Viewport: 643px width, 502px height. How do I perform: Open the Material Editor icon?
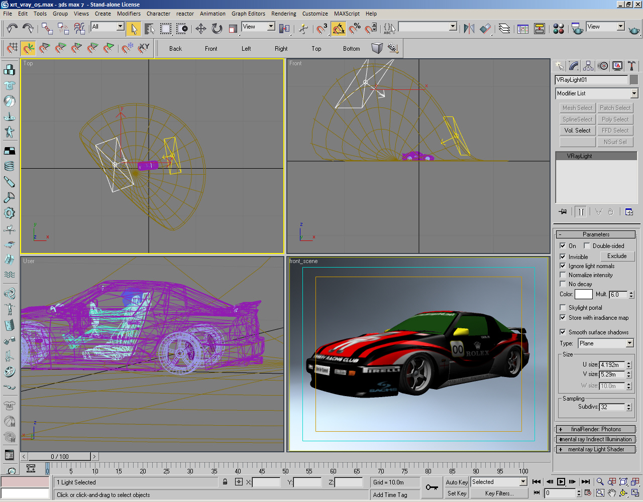(558, 29)
